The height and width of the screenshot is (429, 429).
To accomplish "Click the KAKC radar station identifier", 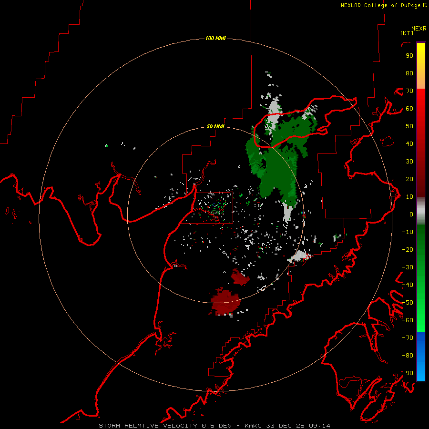I will [x=253, y=426].
